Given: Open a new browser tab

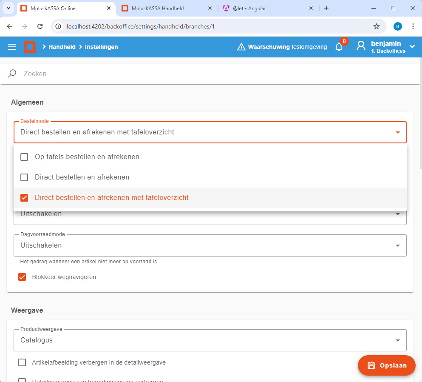Looking at the screenshot, I should 326,8.
